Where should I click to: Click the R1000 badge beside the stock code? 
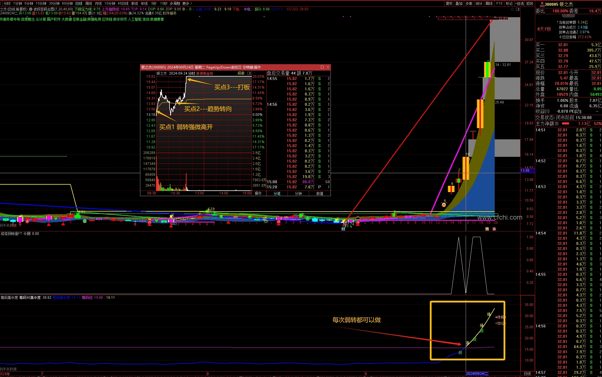(x=542, y=4)
